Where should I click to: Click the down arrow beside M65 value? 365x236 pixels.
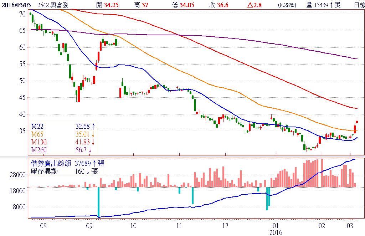tap(93, 134)
